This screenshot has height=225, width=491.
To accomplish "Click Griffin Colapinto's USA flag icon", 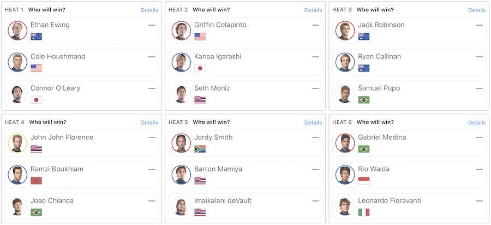I will click(200, 37).
